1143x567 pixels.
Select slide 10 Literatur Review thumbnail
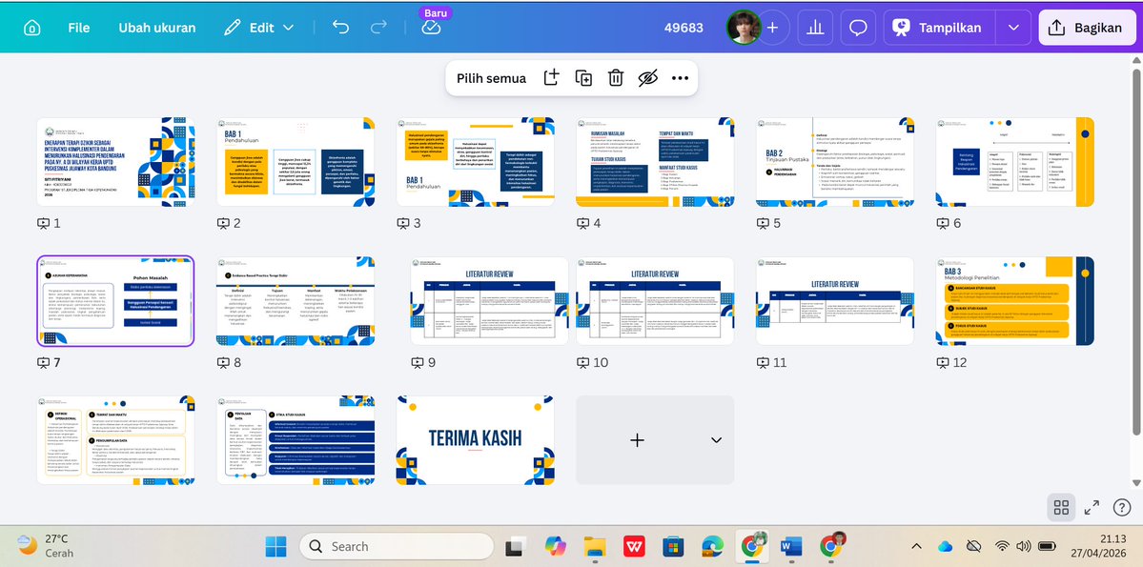(655, 301)
